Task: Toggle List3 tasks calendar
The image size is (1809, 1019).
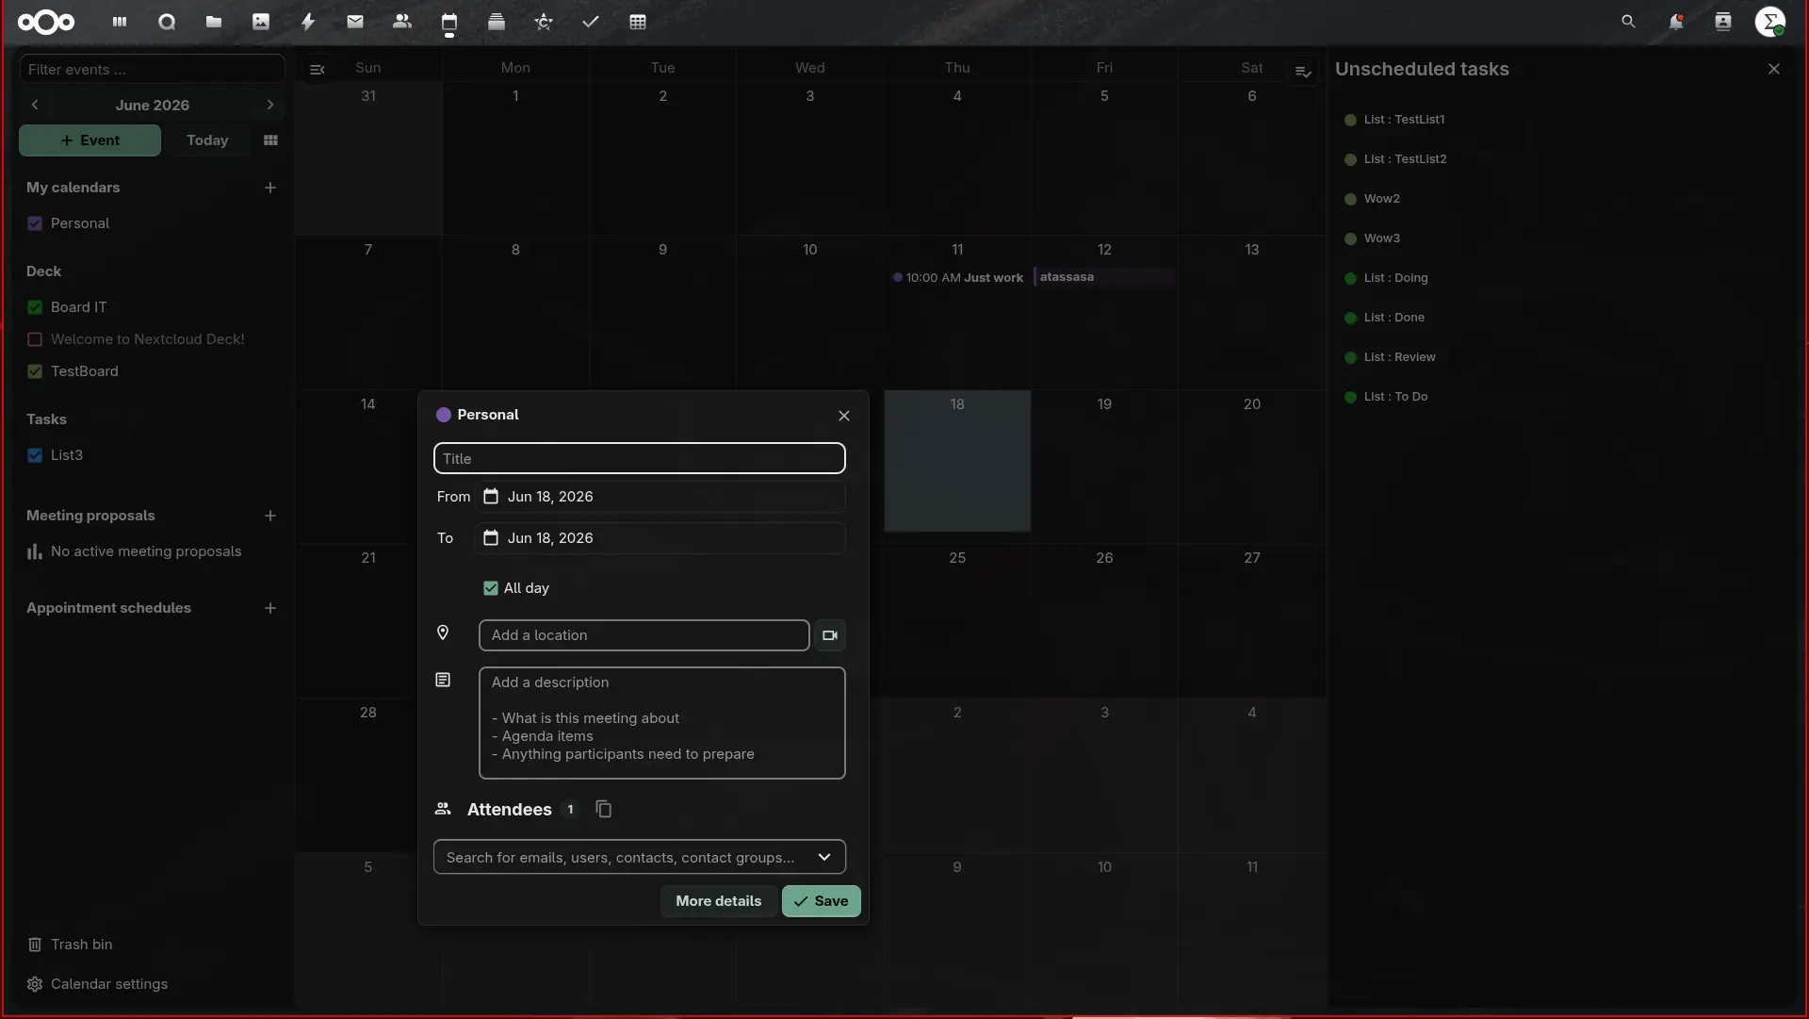Action: pos(35,455)
